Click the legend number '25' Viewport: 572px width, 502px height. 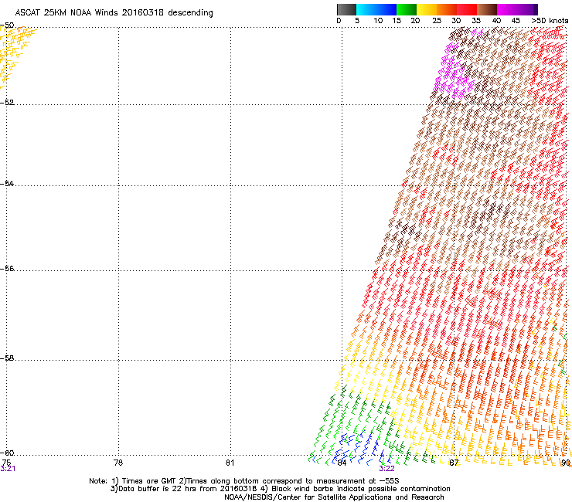[437, 21]
